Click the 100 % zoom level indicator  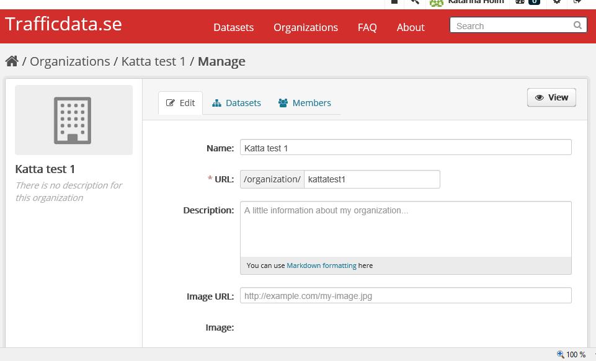[571, 354]
